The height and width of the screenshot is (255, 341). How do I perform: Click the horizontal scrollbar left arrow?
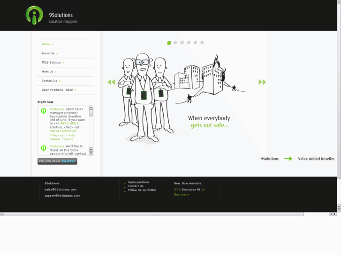click(2, 214)
